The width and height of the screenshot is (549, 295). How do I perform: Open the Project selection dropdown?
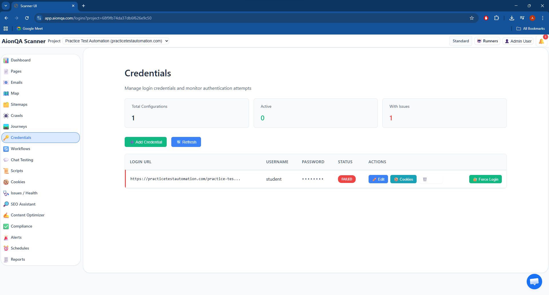point(116,41)
